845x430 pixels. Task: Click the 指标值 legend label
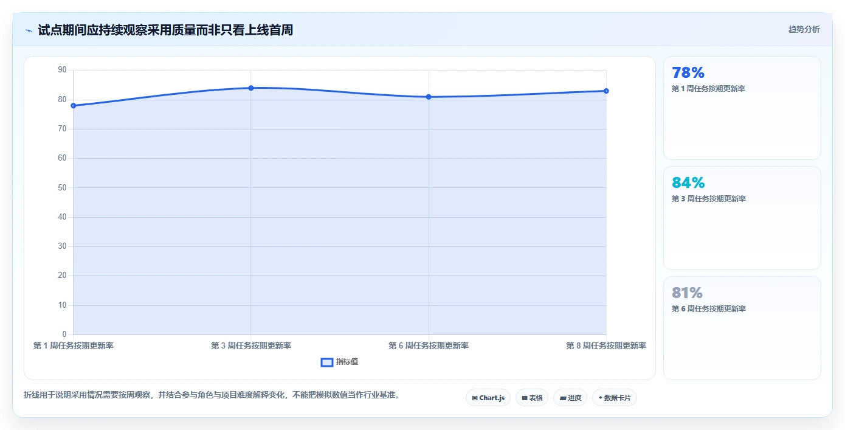click(347, 362)
